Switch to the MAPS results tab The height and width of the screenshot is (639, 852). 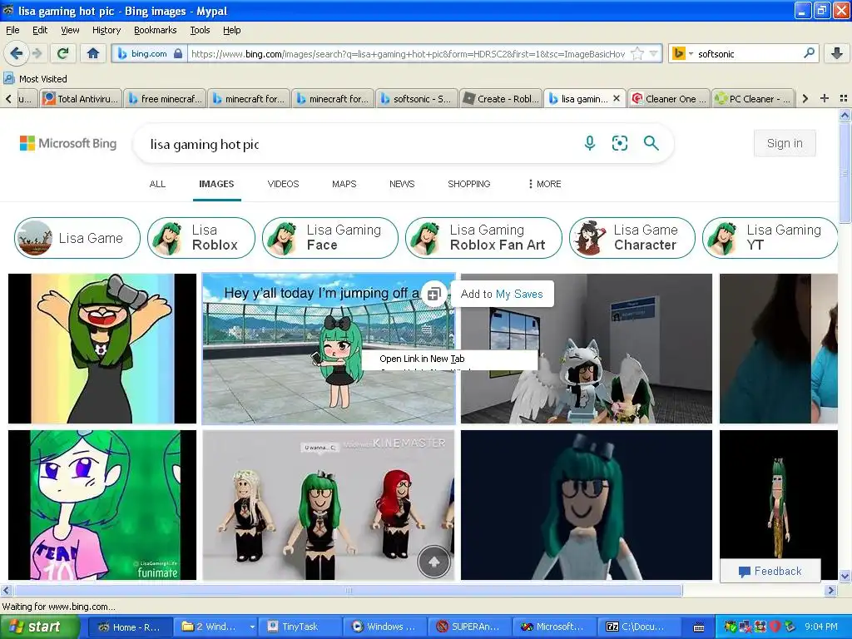point(344,184)
